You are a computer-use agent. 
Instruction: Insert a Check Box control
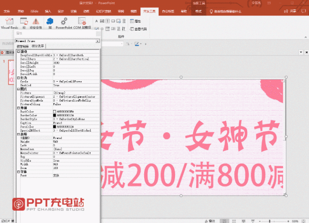coord(97,29)
